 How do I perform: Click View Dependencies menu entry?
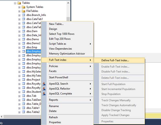click(67, 49)
